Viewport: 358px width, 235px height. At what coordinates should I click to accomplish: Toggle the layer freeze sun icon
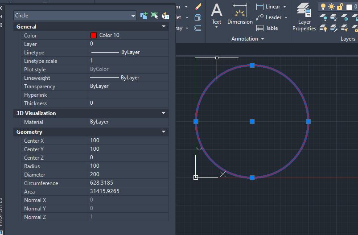331,7
